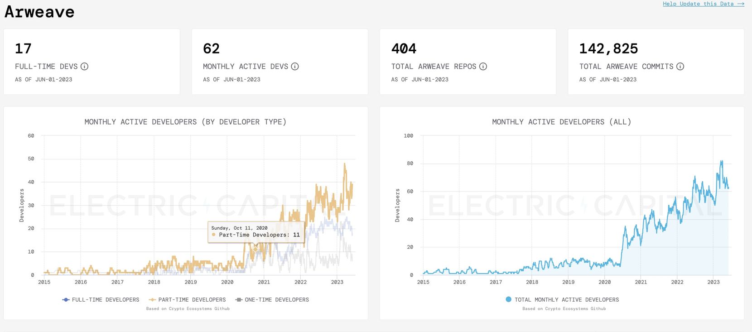Click Monthly Active Developers (All) chart title
Screen dimensions: 752x332
click(x=562, y=122)
